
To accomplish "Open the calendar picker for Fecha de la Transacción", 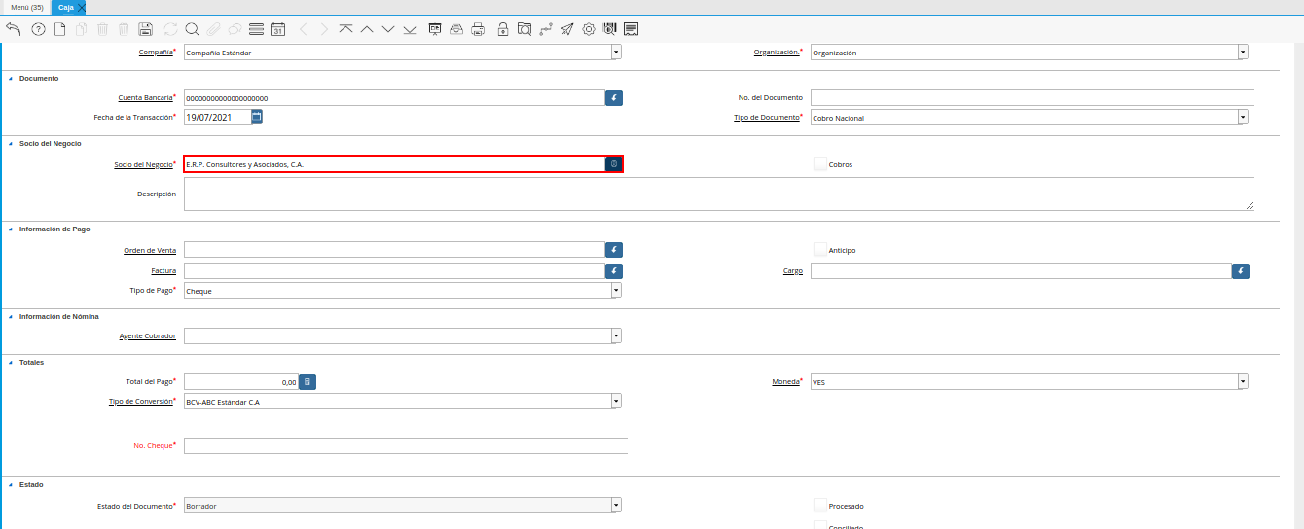I will [257, 117].
